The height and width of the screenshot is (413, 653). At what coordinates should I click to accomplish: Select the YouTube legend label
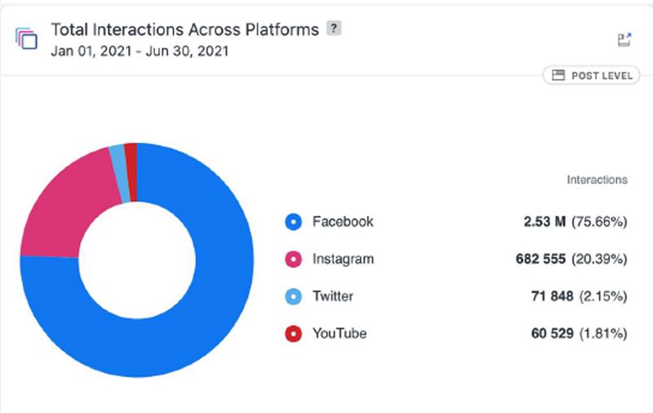[340, 334]
